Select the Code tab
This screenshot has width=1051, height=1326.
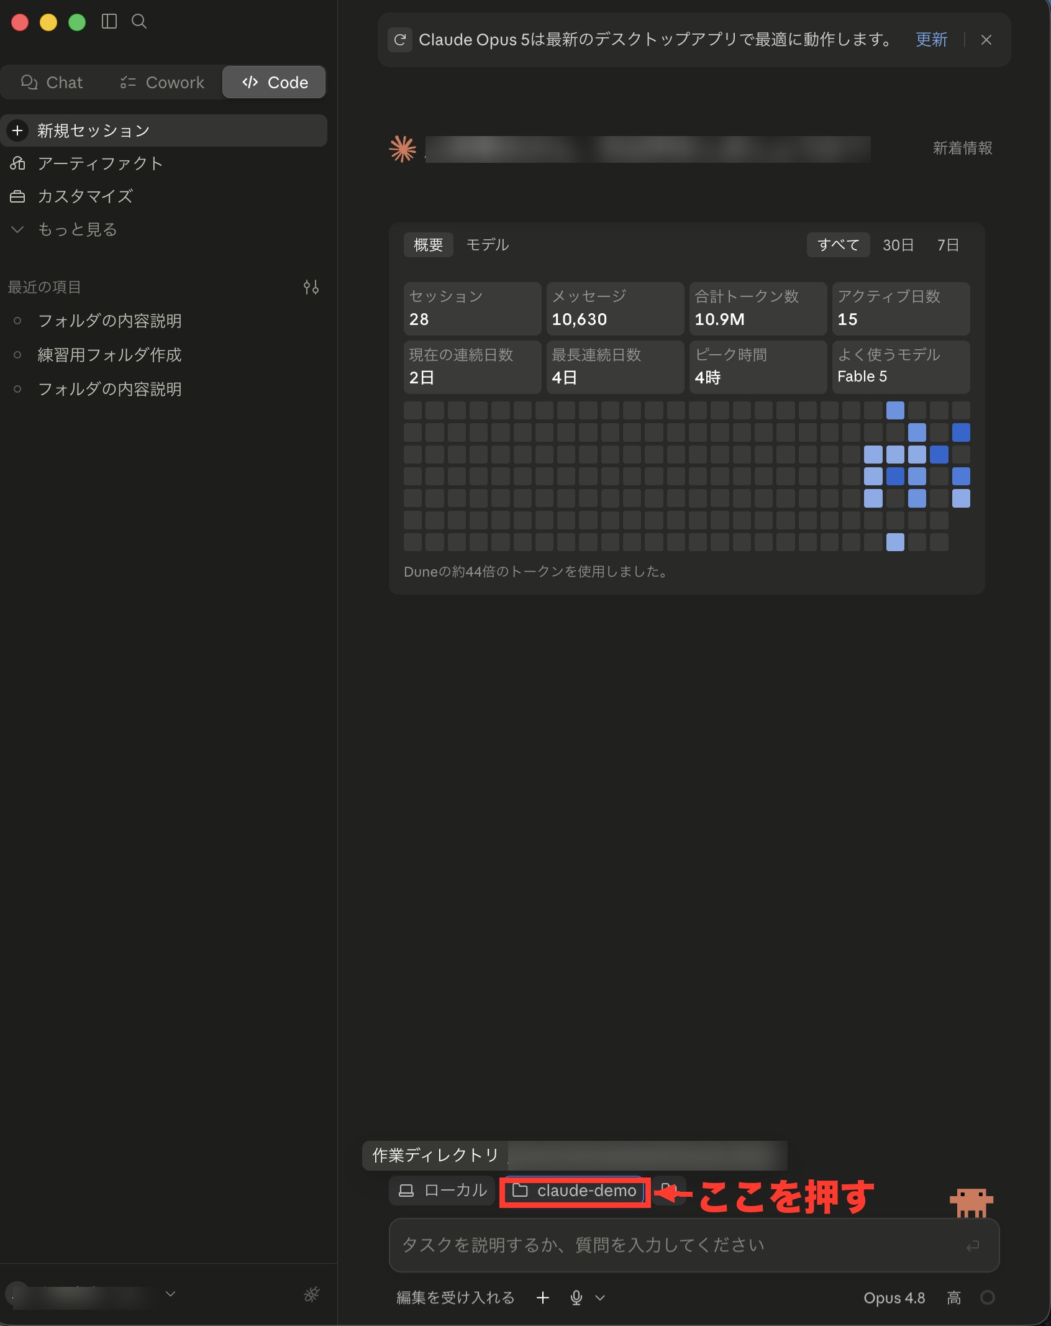tap(275, 83)
